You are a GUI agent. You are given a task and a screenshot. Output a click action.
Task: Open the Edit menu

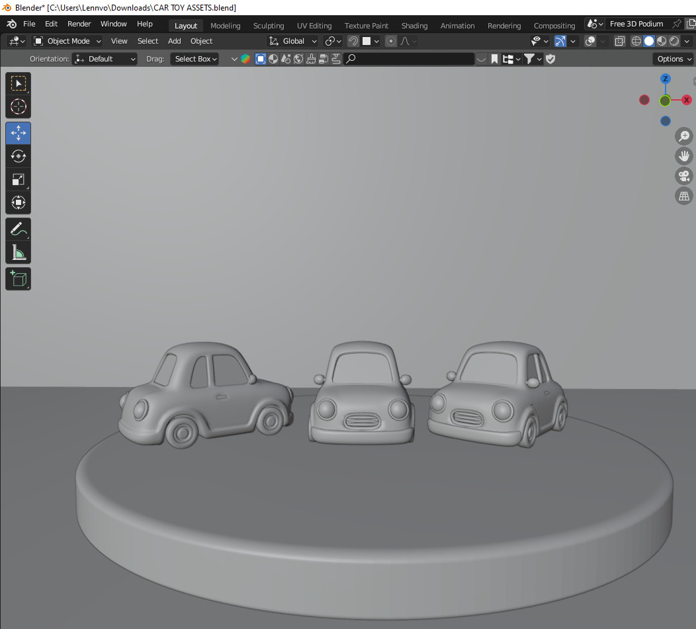tap(51, 24)
